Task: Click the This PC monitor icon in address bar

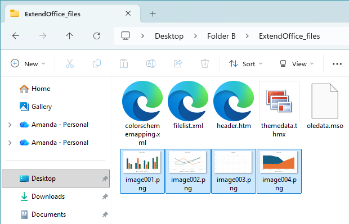Action: (126, 36)
